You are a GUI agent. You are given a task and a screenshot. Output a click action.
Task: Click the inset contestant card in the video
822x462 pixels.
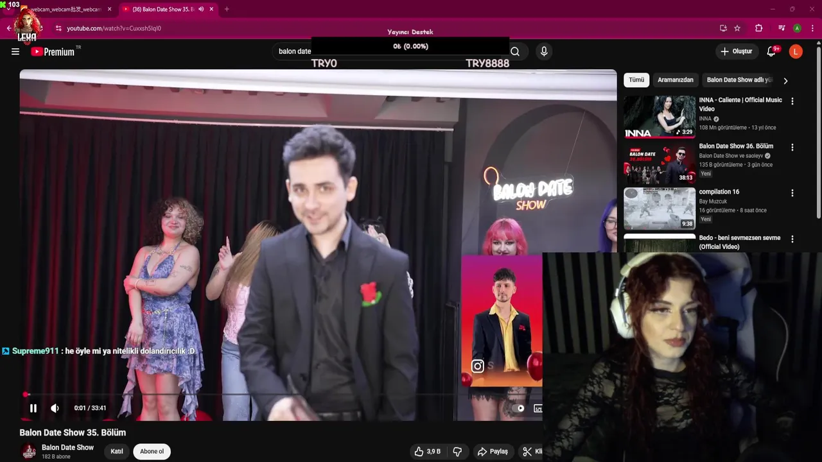(502, 321)
